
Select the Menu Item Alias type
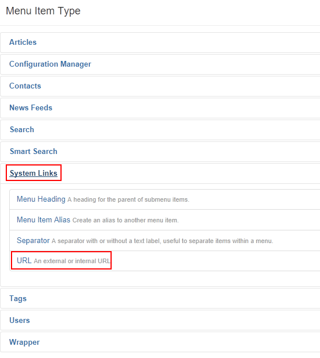44,220
